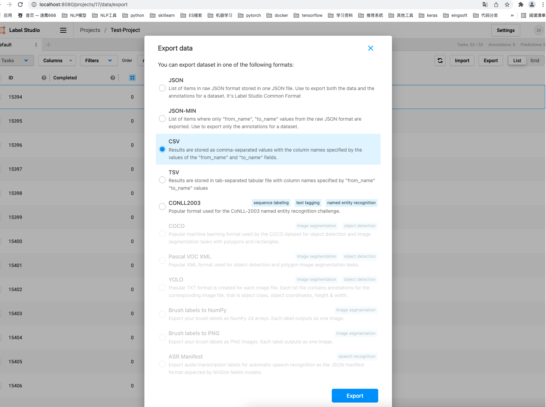Open the Label Studio hamburger menu
Screen dimensions: 546x407
(x=63, y=30)
